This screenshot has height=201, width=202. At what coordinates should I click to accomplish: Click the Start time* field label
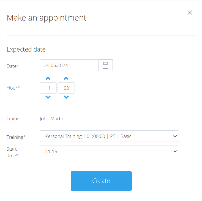(x=12, y=152)
